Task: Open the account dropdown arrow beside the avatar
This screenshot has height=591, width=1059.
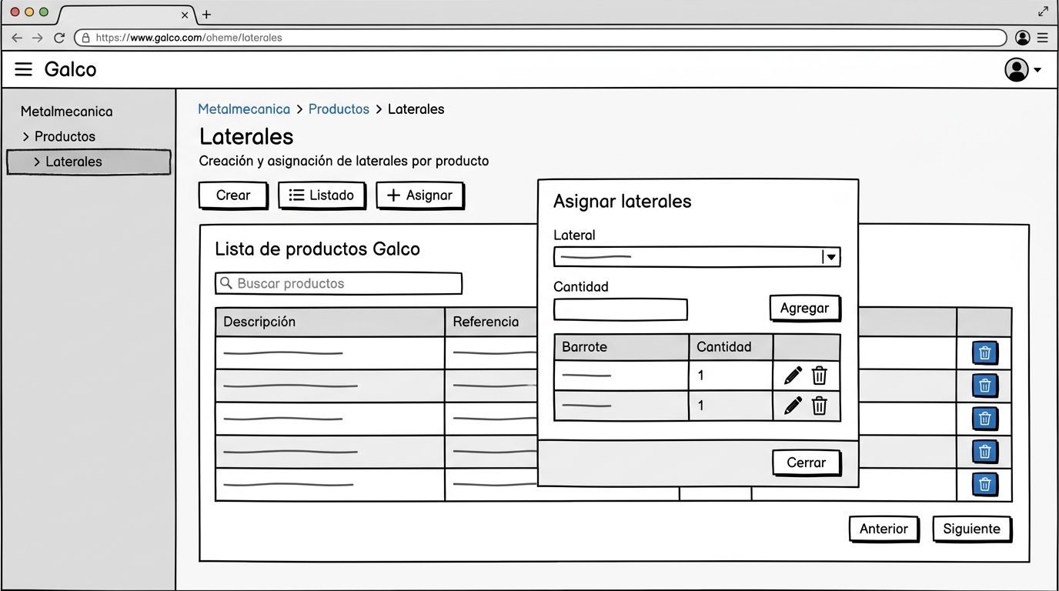Action: pyautogui.click(x=1037, y=70)
